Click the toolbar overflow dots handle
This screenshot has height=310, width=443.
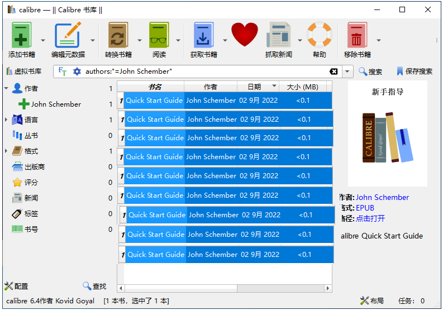coord(437,40)
